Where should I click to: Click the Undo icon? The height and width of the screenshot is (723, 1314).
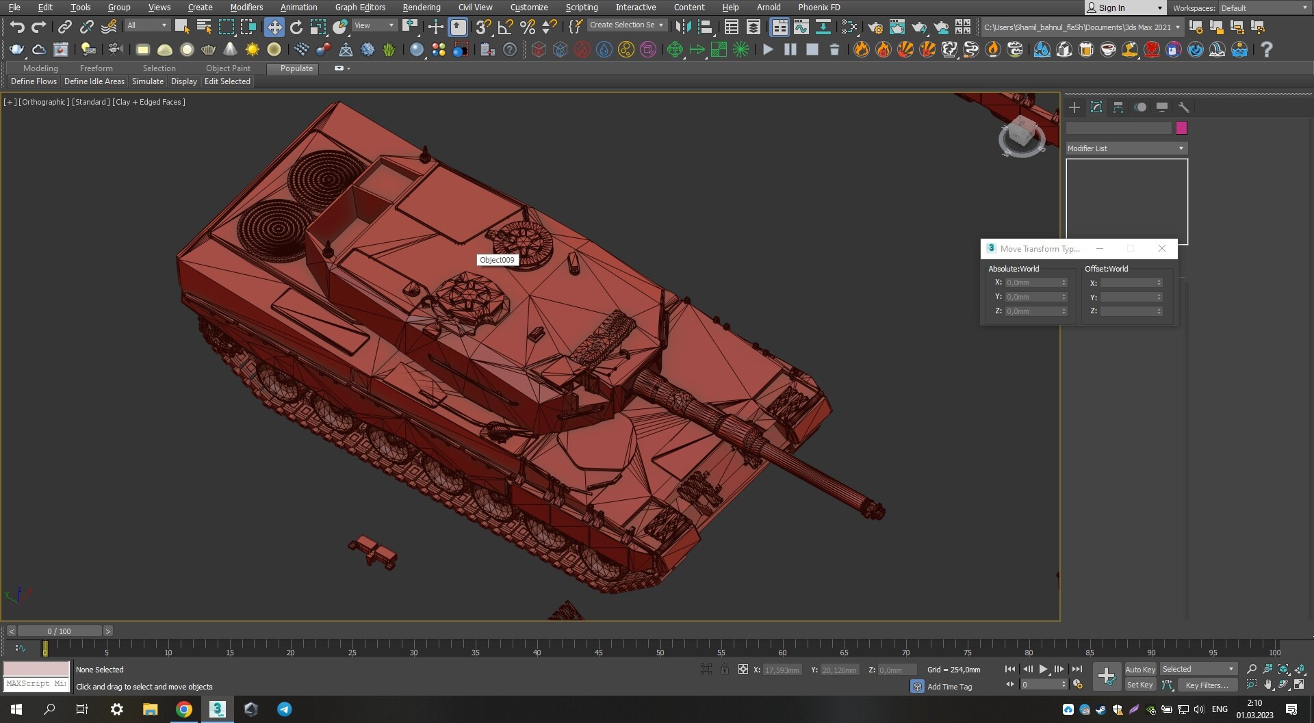[x=18, y=25]
